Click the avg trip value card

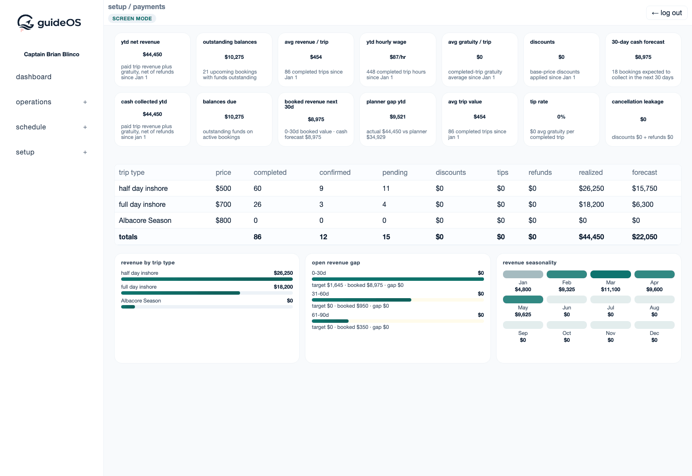(x=479, y=119)
